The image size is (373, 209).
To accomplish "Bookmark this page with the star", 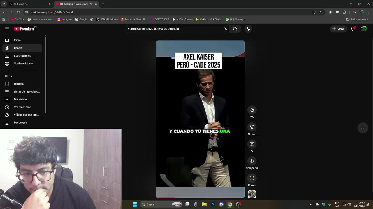I will click(x=321, y=12).
